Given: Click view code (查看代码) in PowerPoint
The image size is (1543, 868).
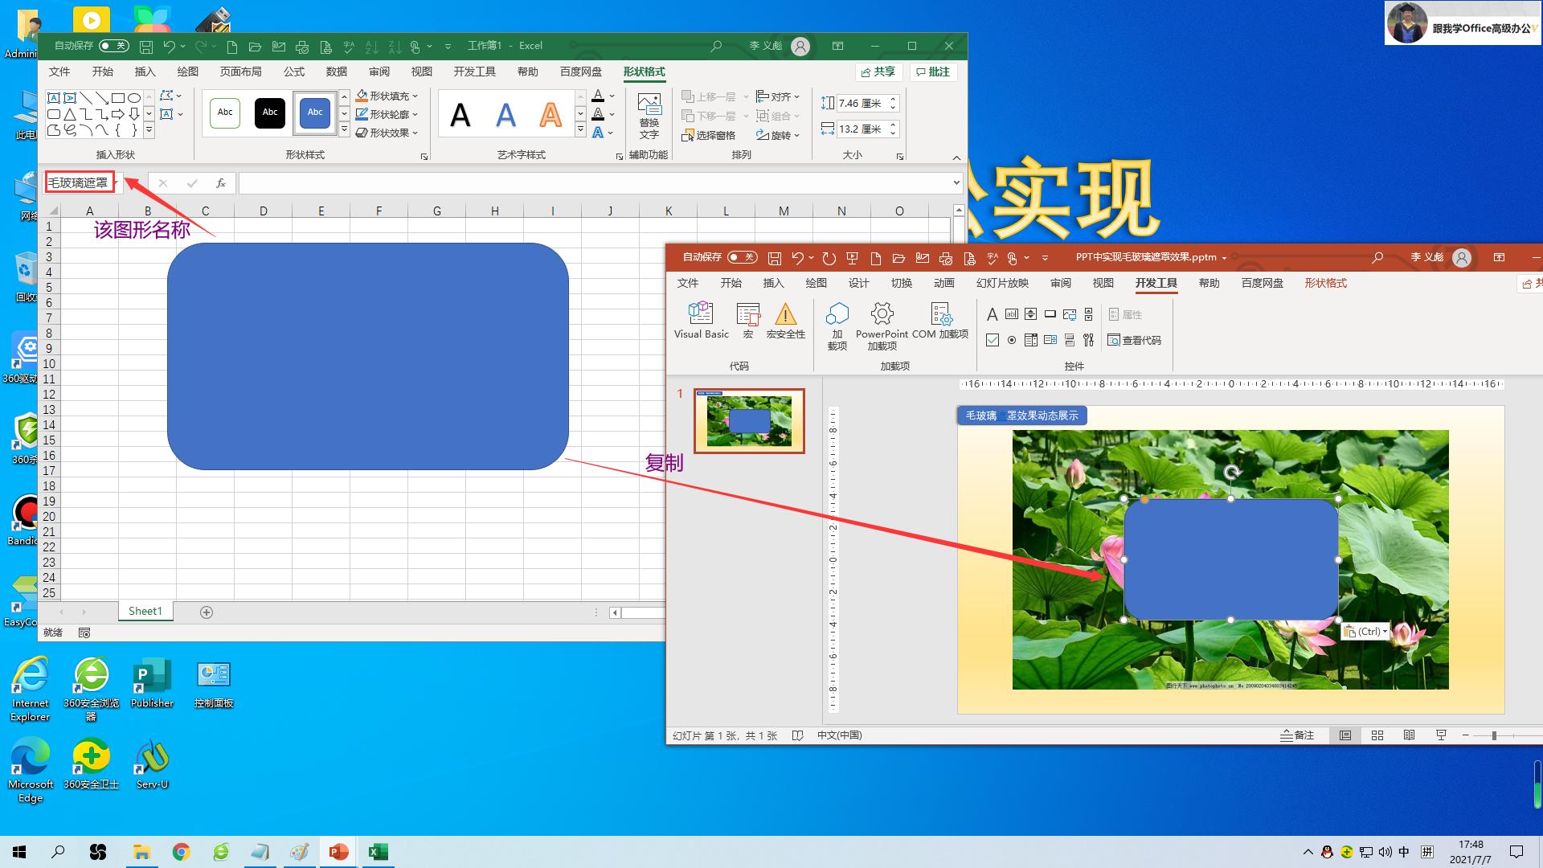Looking at the screenshot, I should point(1133,340).
